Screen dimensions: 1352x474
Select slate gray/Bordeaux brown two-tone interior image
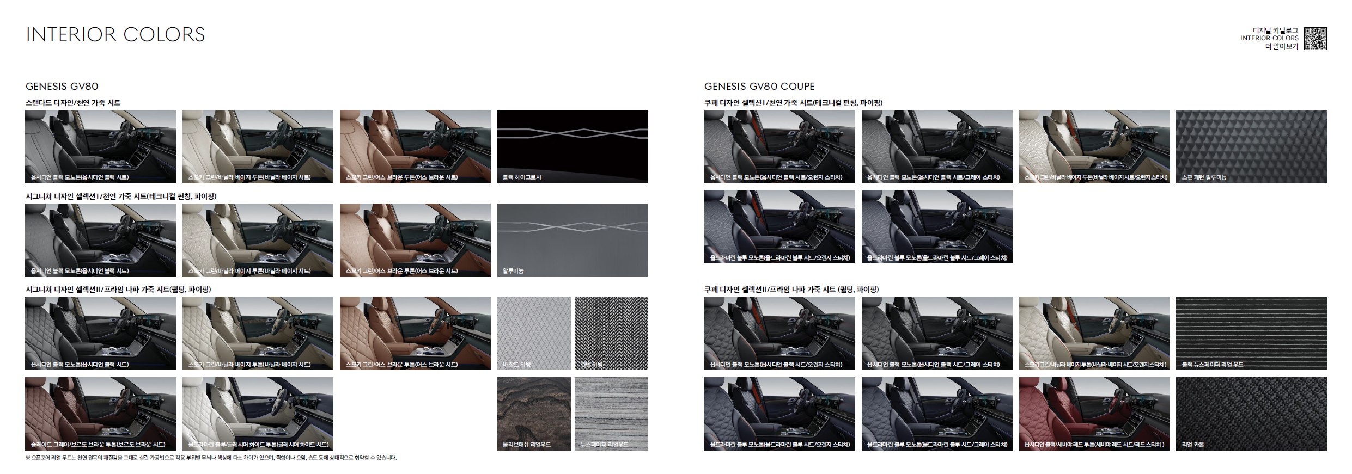point(101,414)
